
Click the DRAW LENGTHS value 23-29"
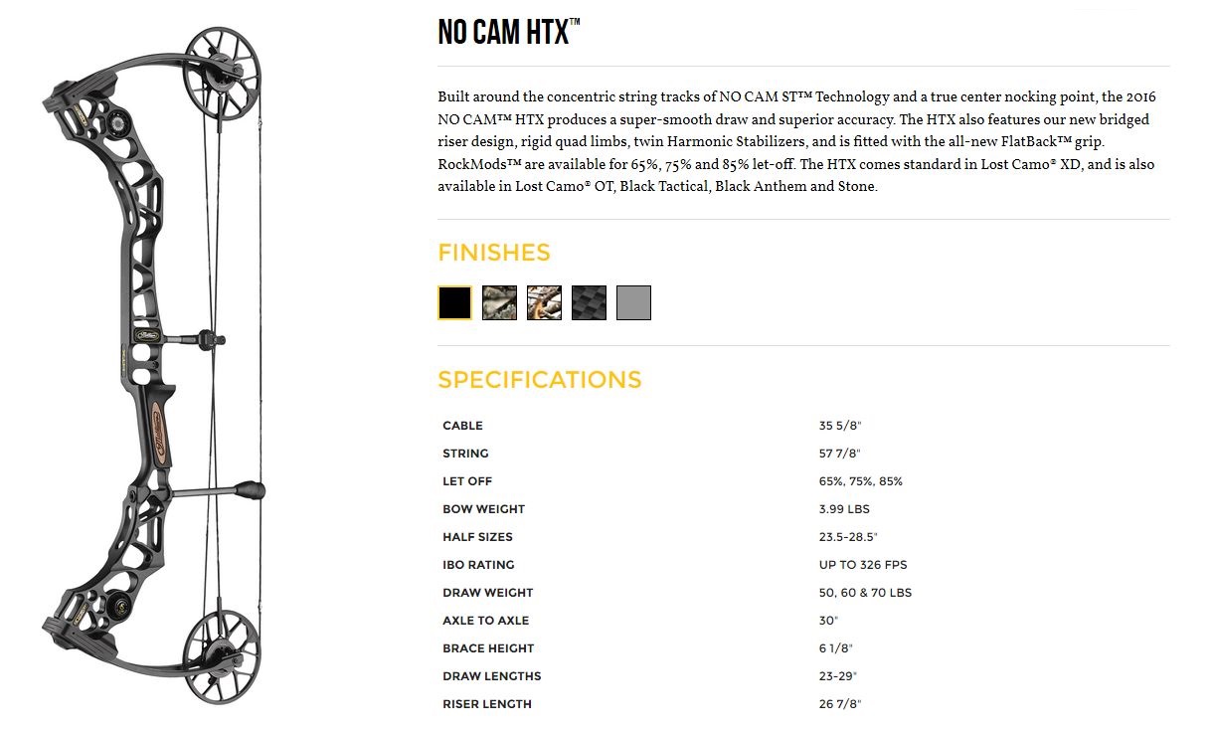click(x=838, y=676)
